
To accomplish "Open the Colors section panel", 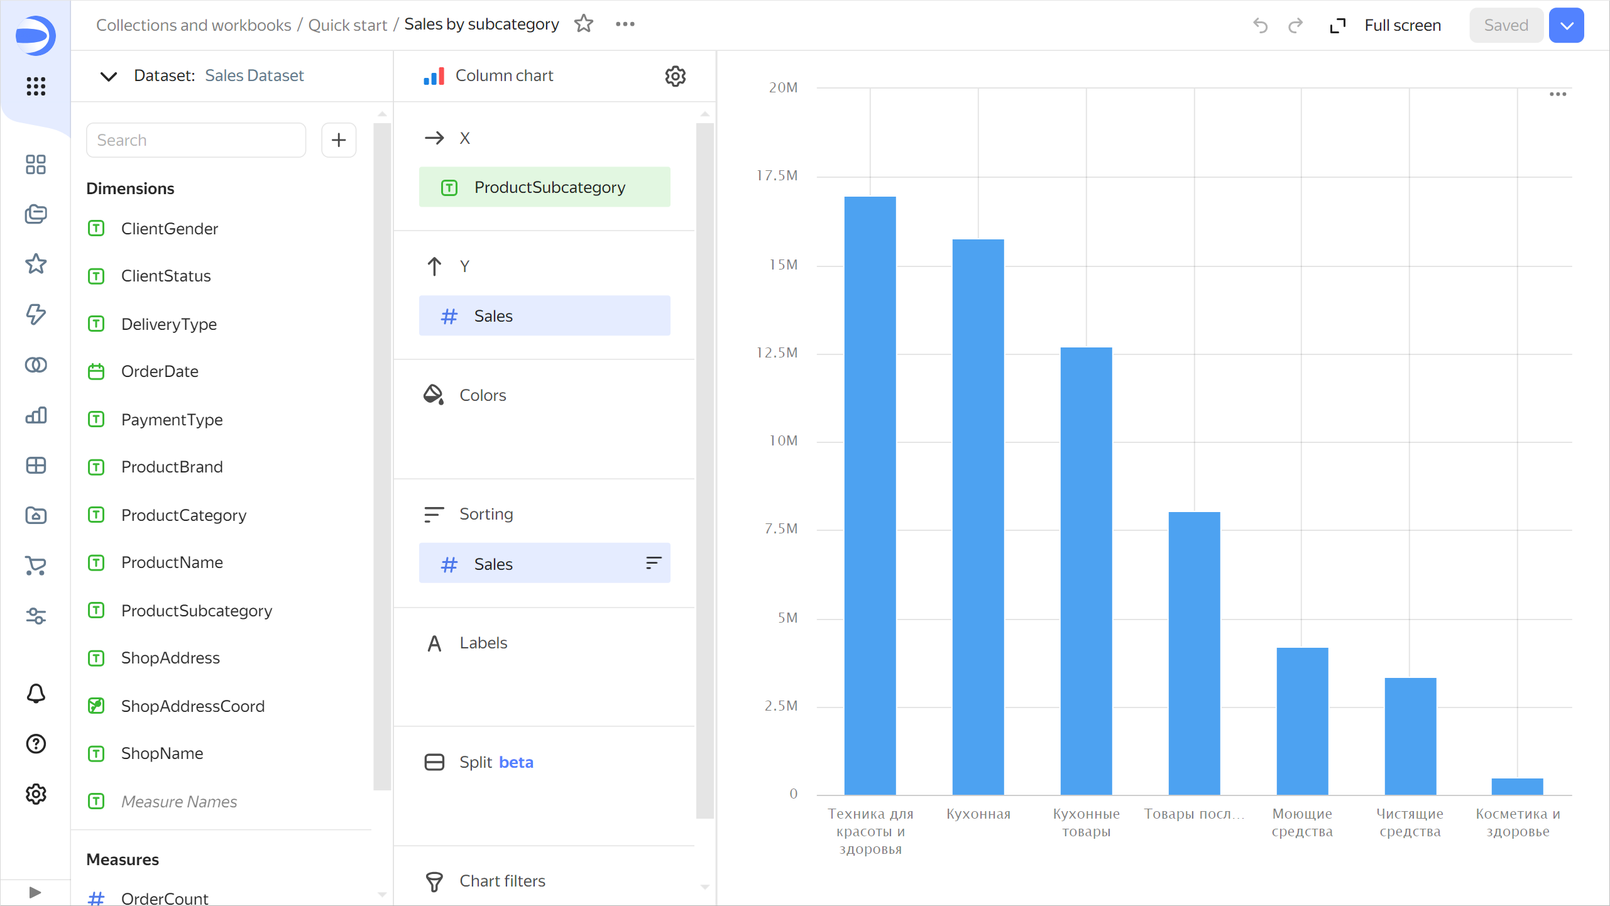I will (483, 395).
